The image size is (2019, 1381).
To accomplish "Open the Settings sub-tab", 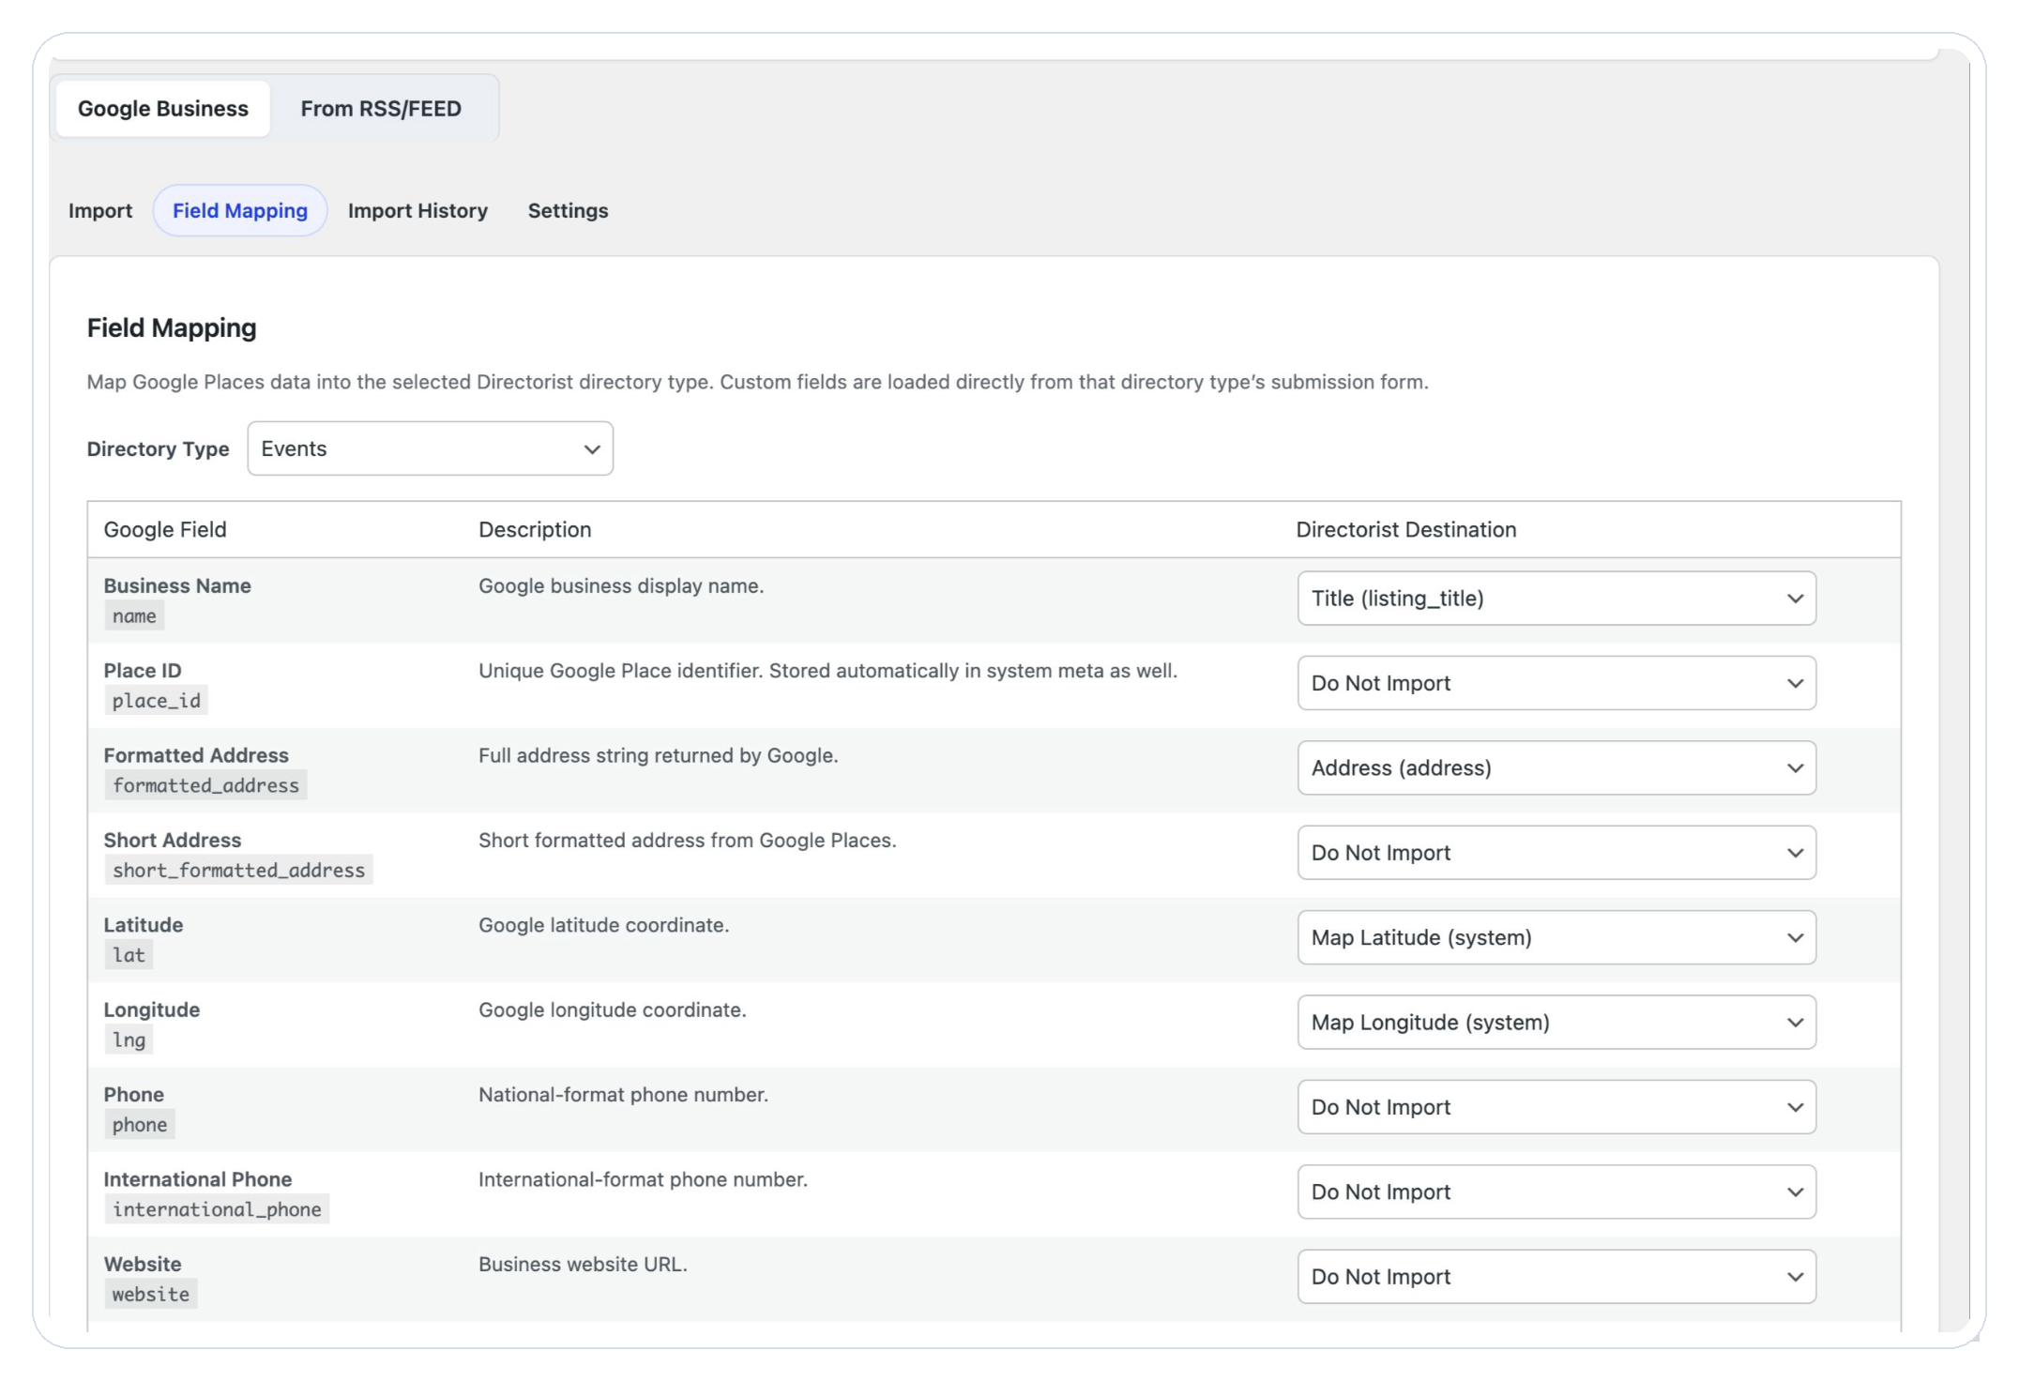I will [x=568, y=210].
